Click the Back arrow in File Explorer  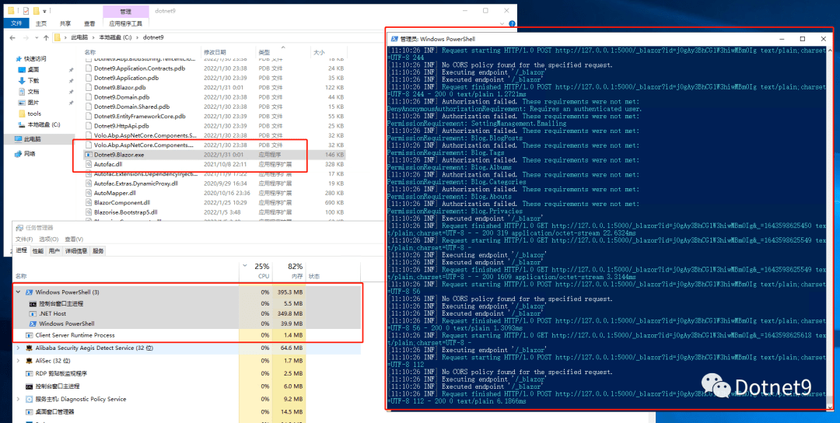(x=12, y=37)
